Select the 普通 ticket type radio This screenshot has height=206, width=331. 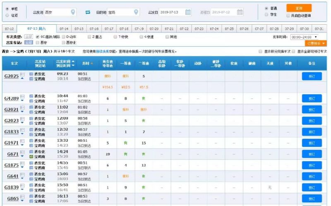(x=266, y=8)
